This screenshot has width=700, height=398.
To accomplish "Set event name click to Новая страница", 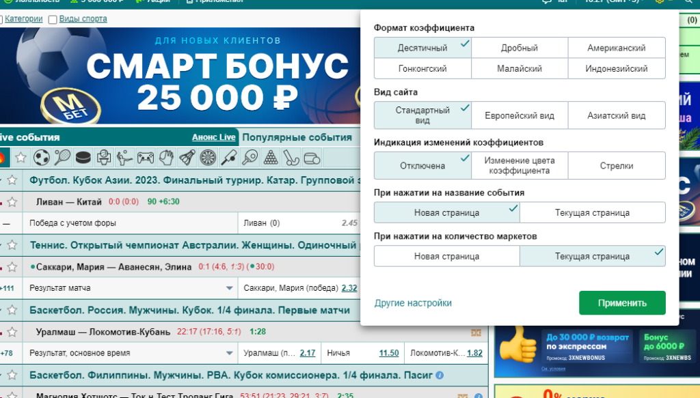I will (x=447, y=212).
